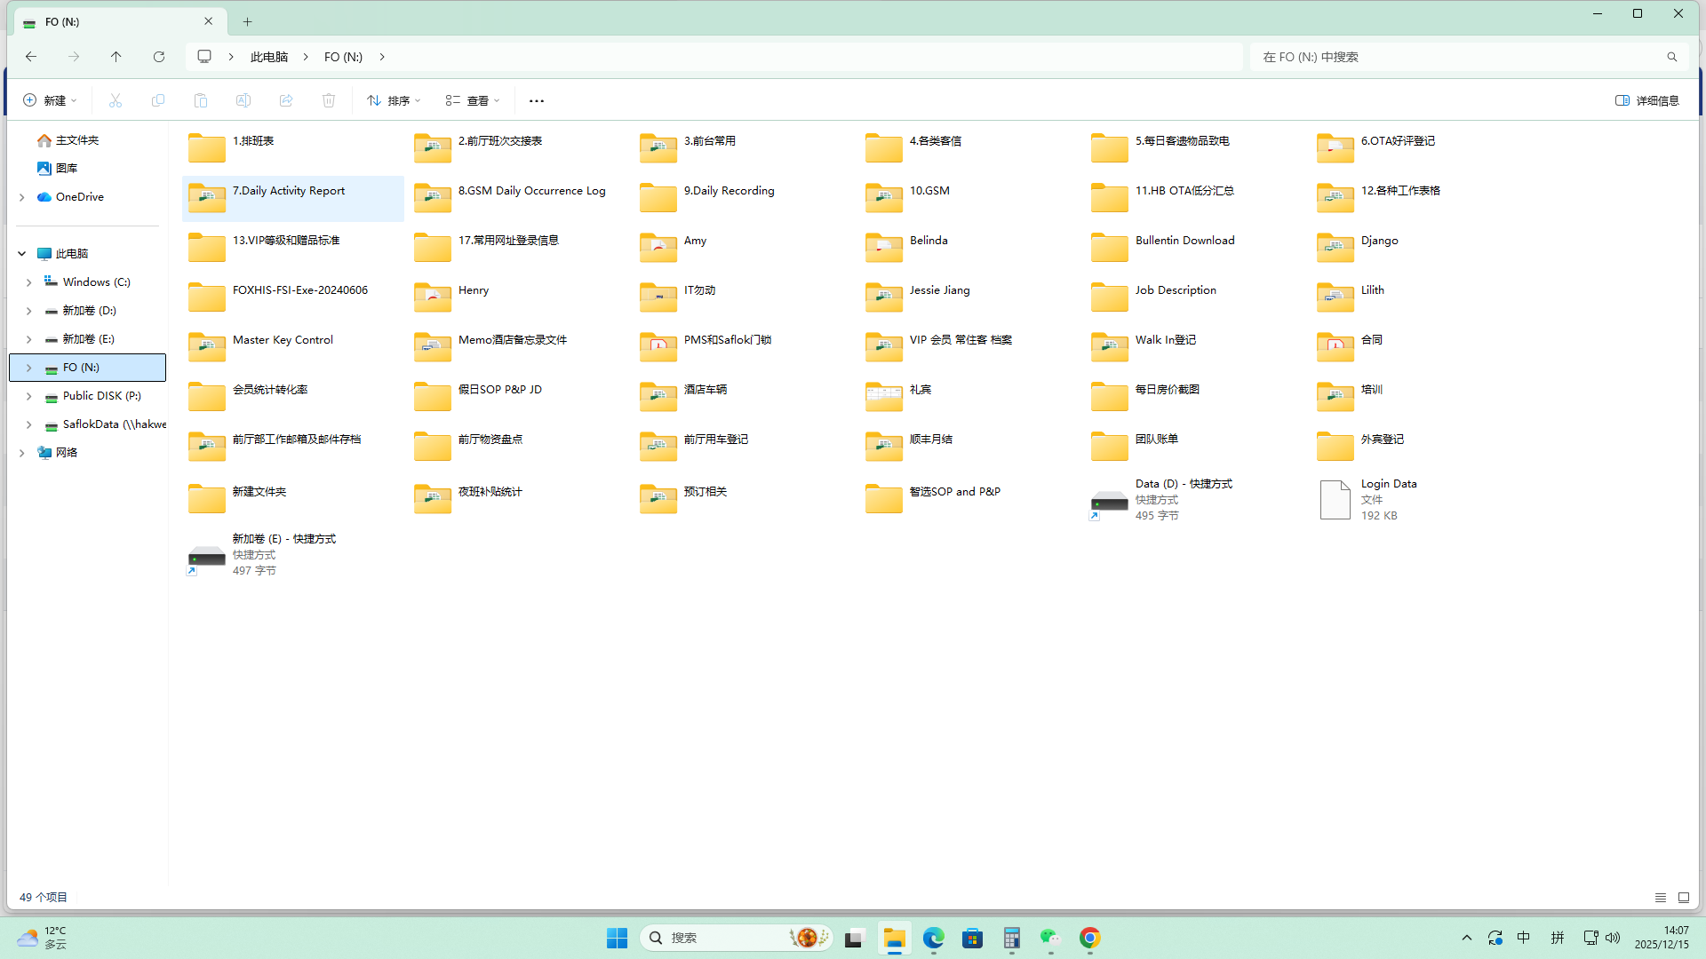The height and width of the screenshot is (959, 1706).
Task: Click the Rename icon in toolbar
Action: pos(243,100)
